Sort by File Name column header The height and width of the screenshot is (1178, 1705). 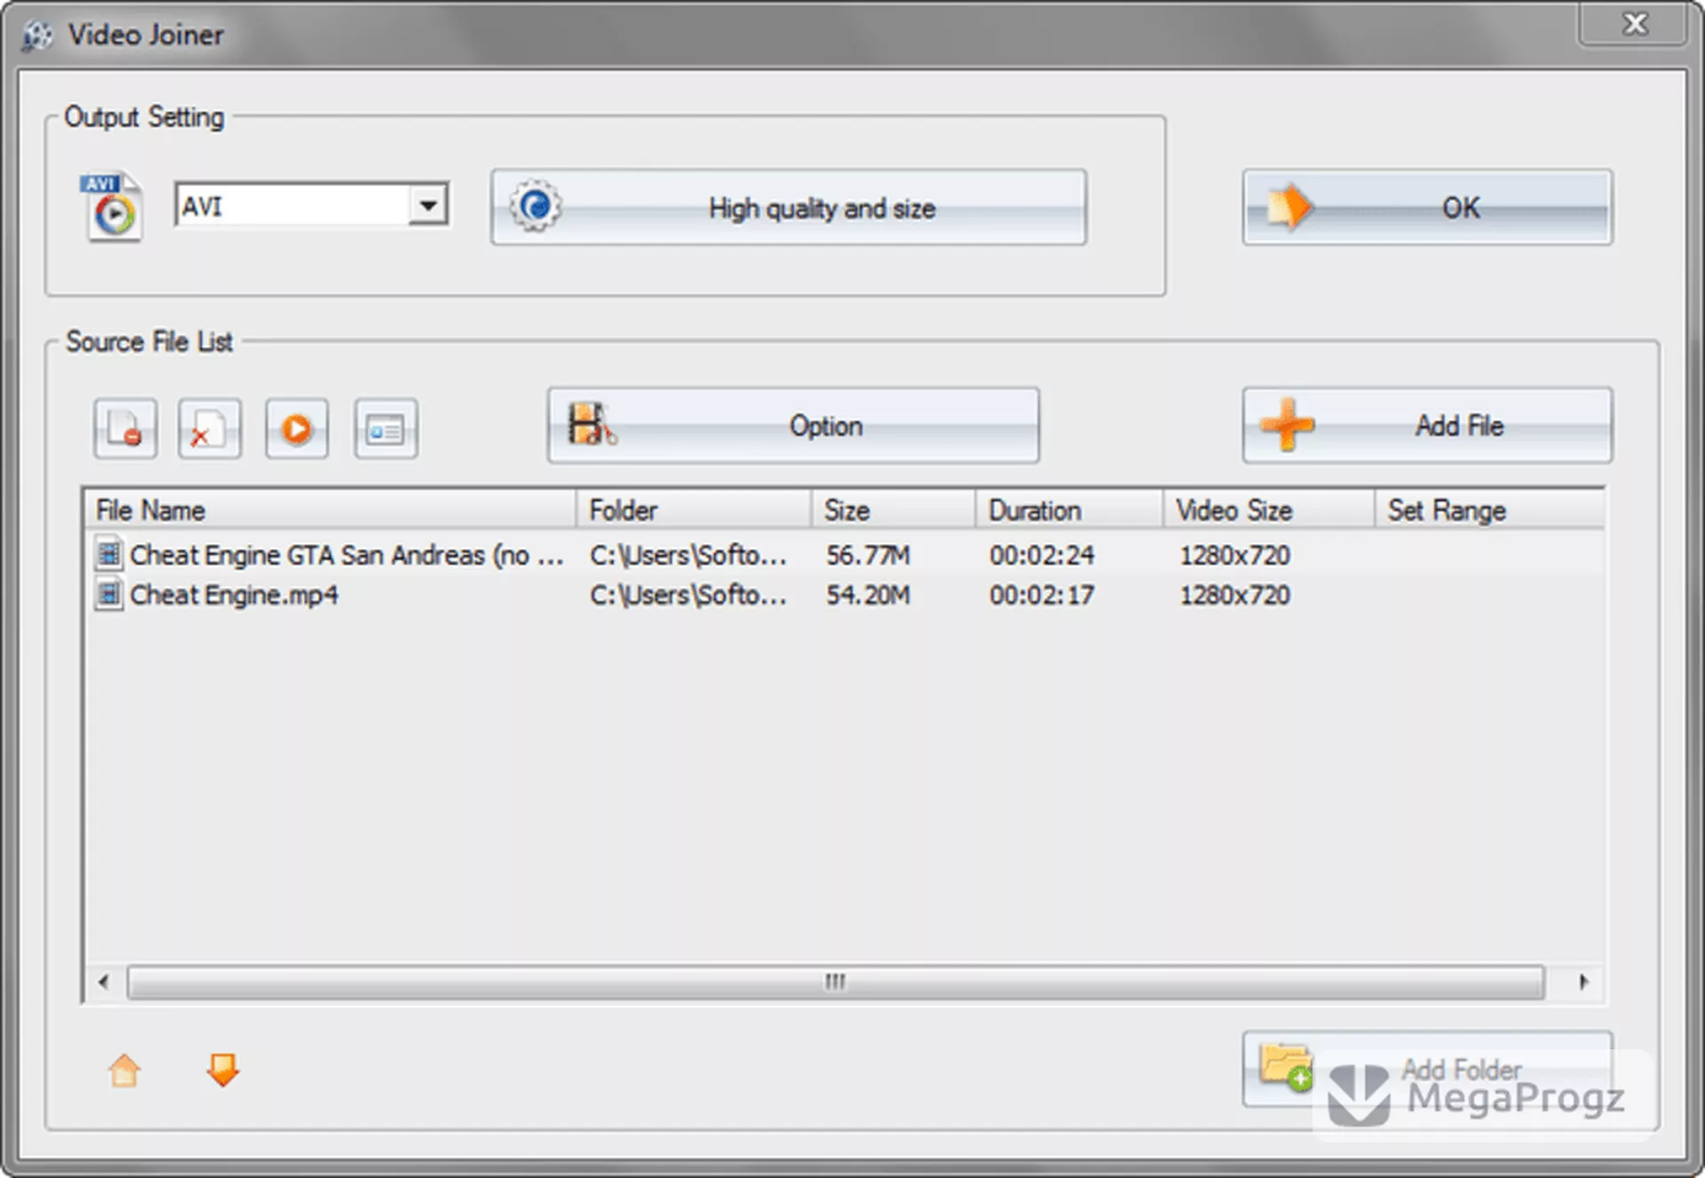pos(331,510)
